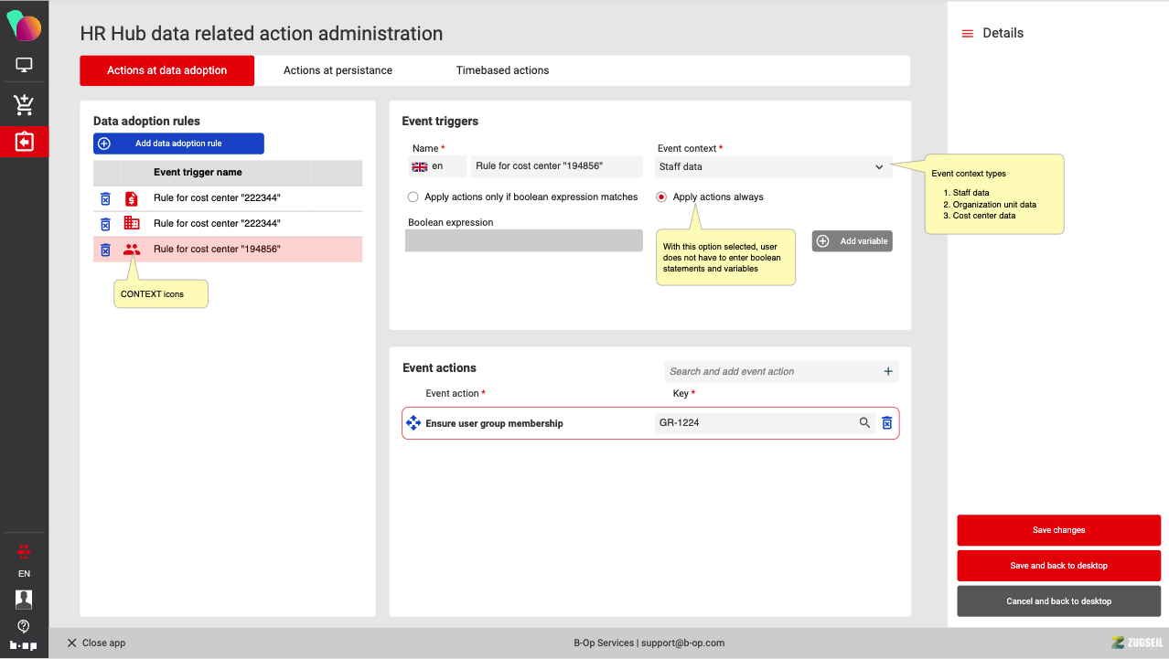Delete the Ensure user group membership action
The width and height of the screenshot is (1169, 659).
pos(886,423)
